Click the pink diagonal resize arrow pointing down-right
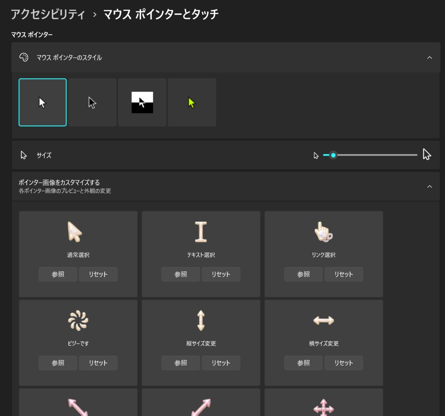Image resolution: width=445 pixels, height=416 pixels. (78, 407)
